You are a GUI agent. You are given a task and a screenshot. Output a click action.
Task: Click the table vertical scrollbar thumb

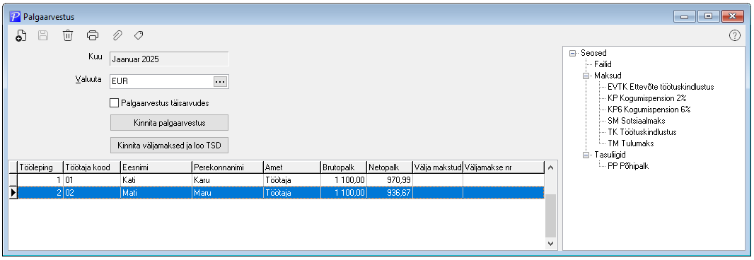(551, 215)
